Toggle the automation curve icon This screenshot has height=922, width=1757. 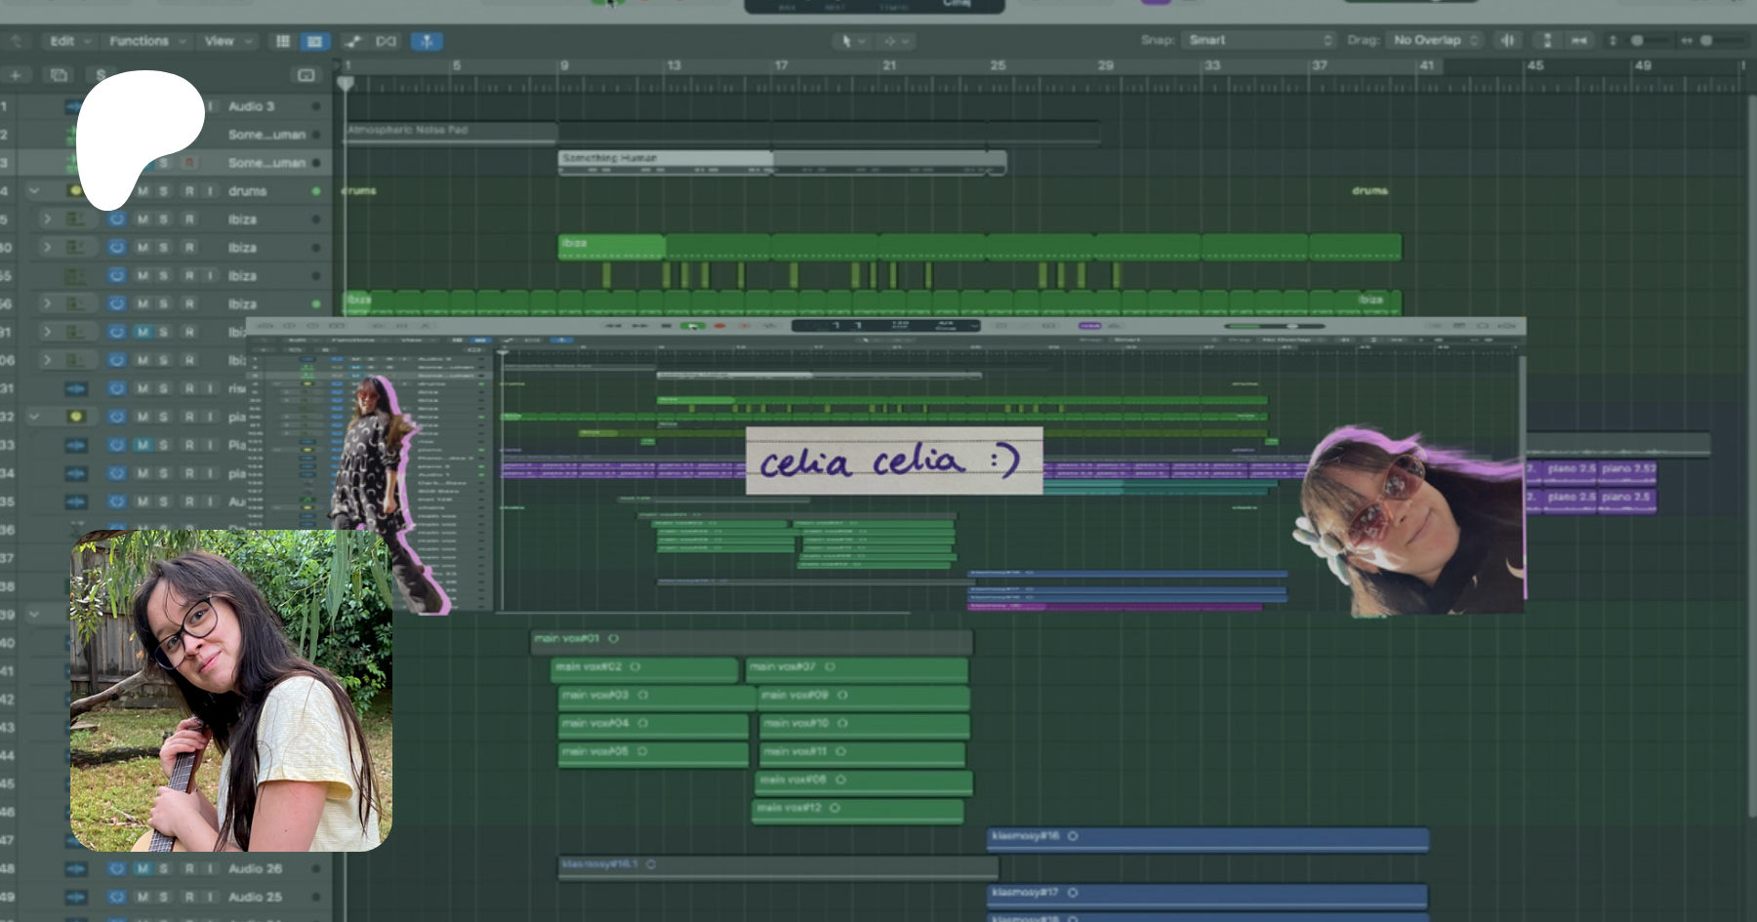tap(352, 41)
